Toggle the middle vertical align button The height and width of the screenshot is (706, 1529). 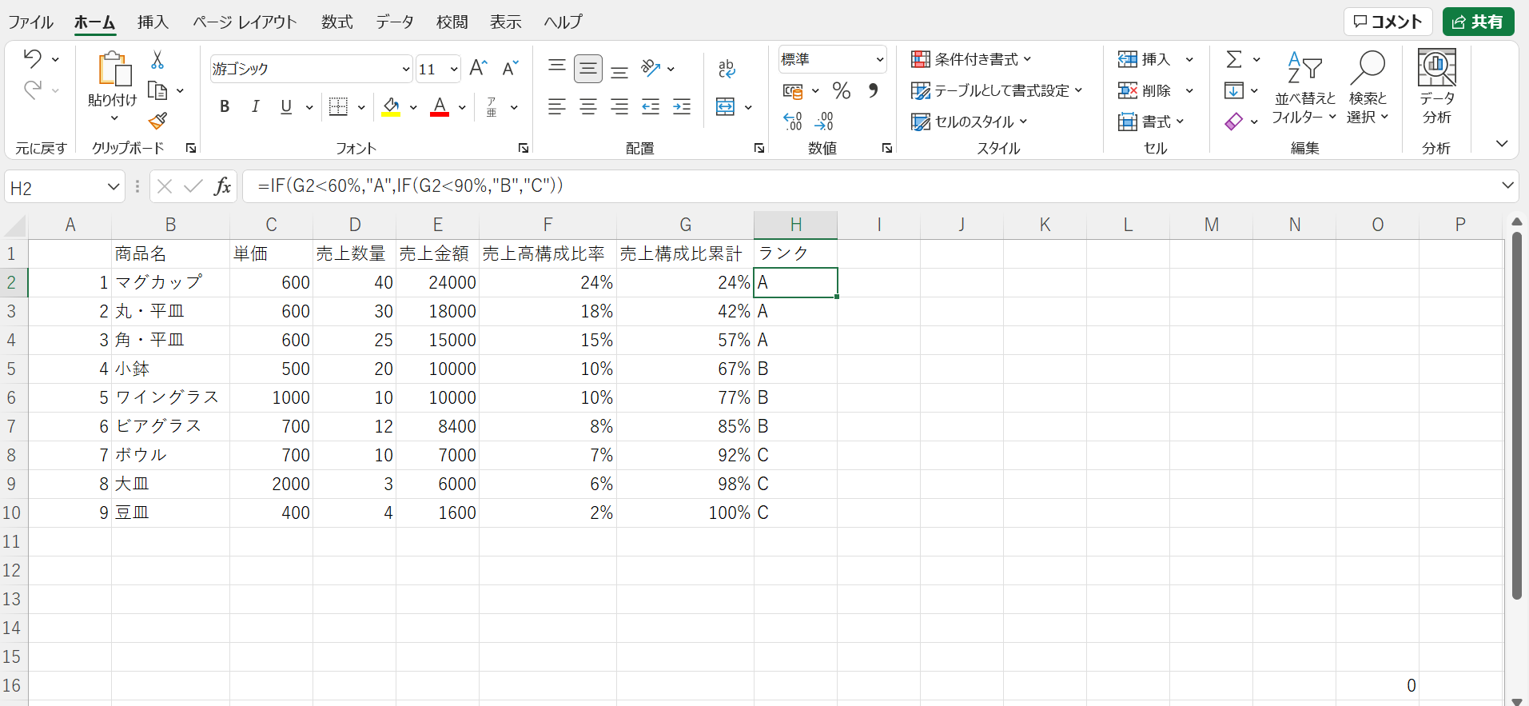tap(588, 70)
